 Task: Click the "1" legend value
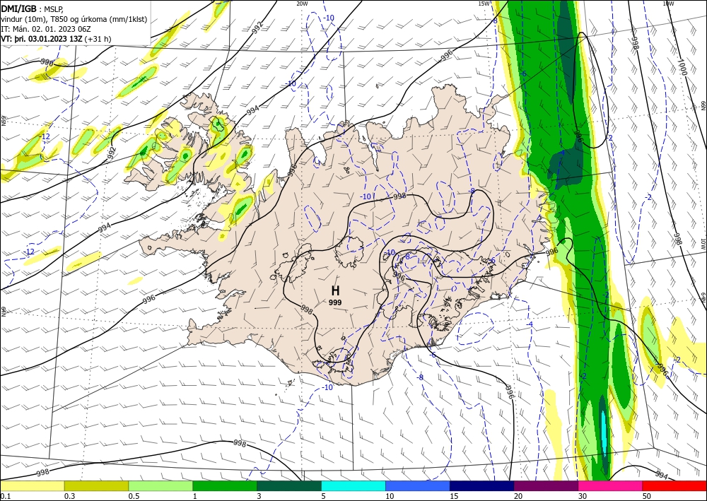195,496
